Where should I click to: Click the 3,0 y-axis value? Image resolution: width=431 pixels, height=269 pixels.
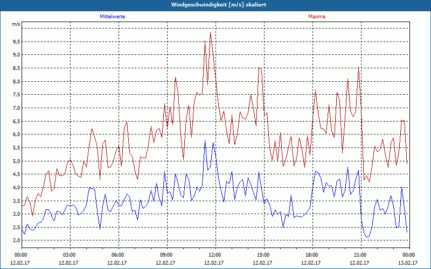click(x=16, y=214)
